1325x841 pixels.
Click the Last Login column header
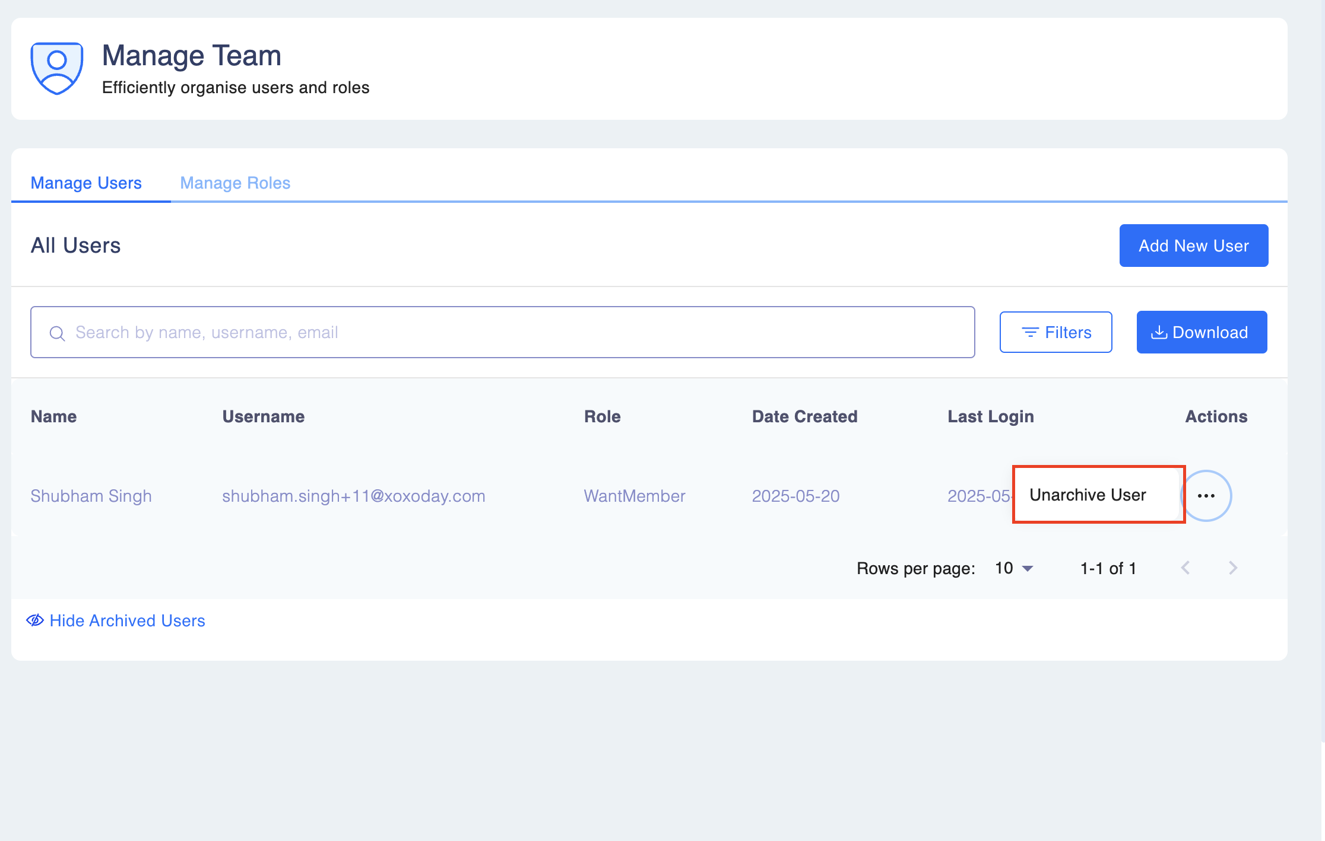click(x=990, y=416)
